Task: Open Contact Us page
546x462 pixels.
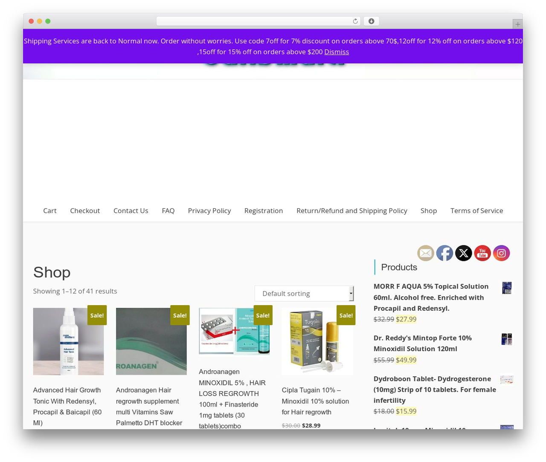Action: pyautogui.click(x=131, y=211)
